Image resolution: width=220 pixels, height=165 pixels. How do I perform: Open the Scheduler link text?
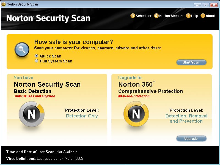(x=144, y=16)
